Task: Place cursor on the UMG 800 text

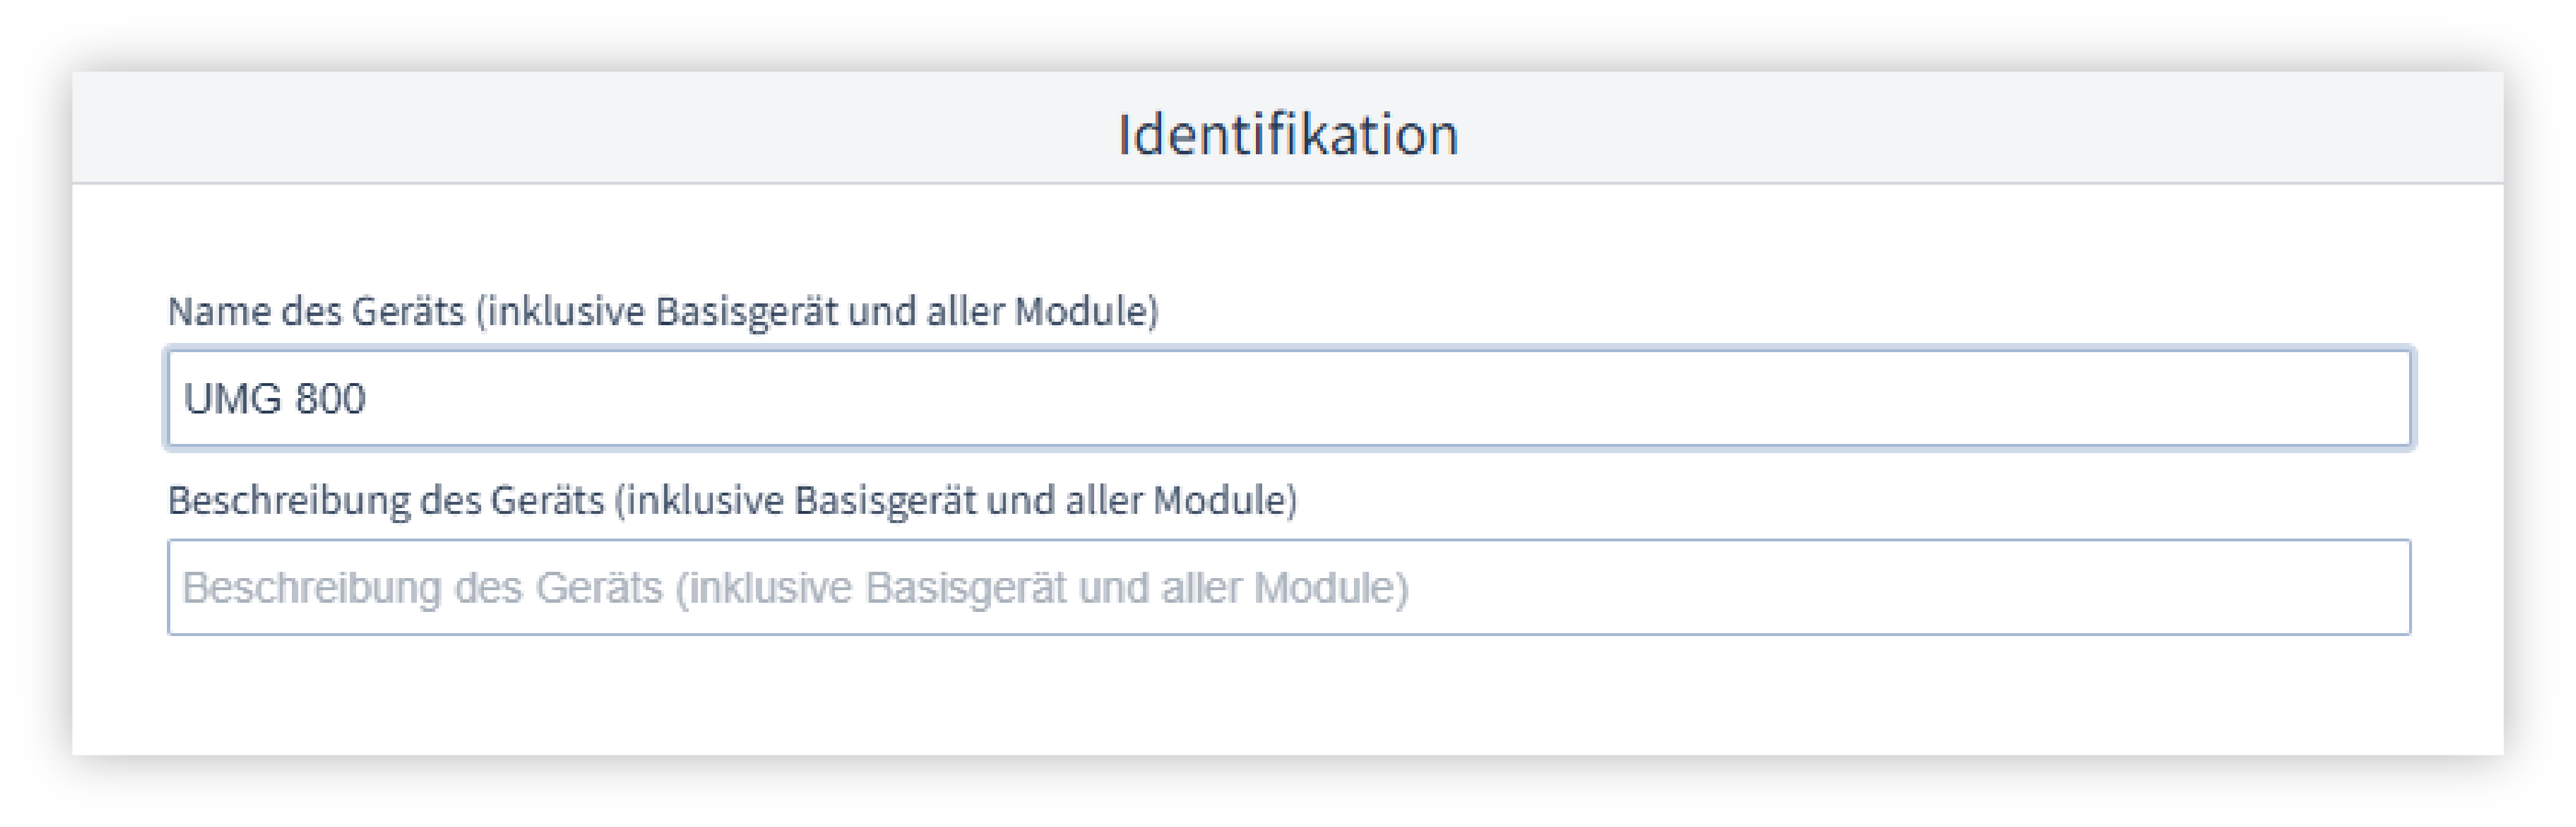Action: (275, 399)
